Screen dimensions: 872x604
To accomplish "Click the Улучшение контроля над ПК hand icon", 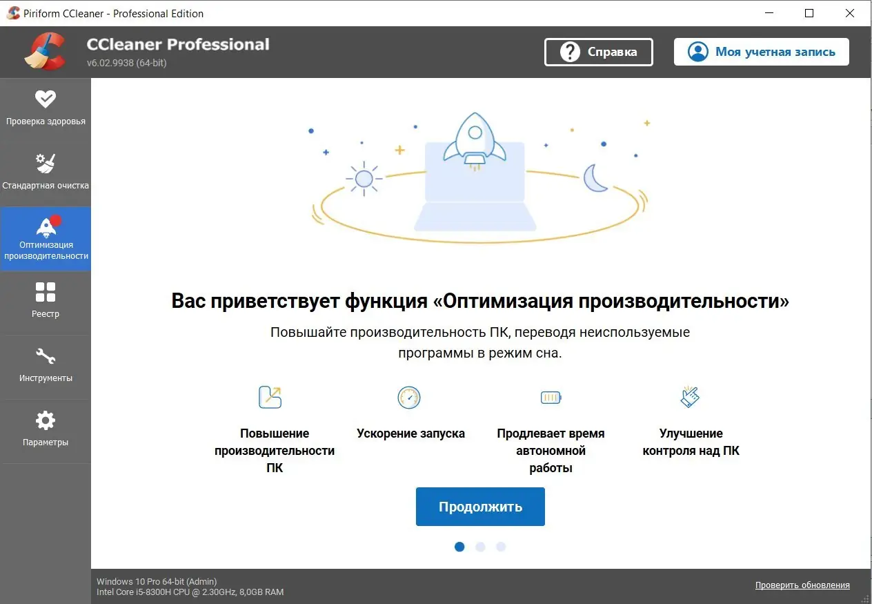I will (690, 397).
